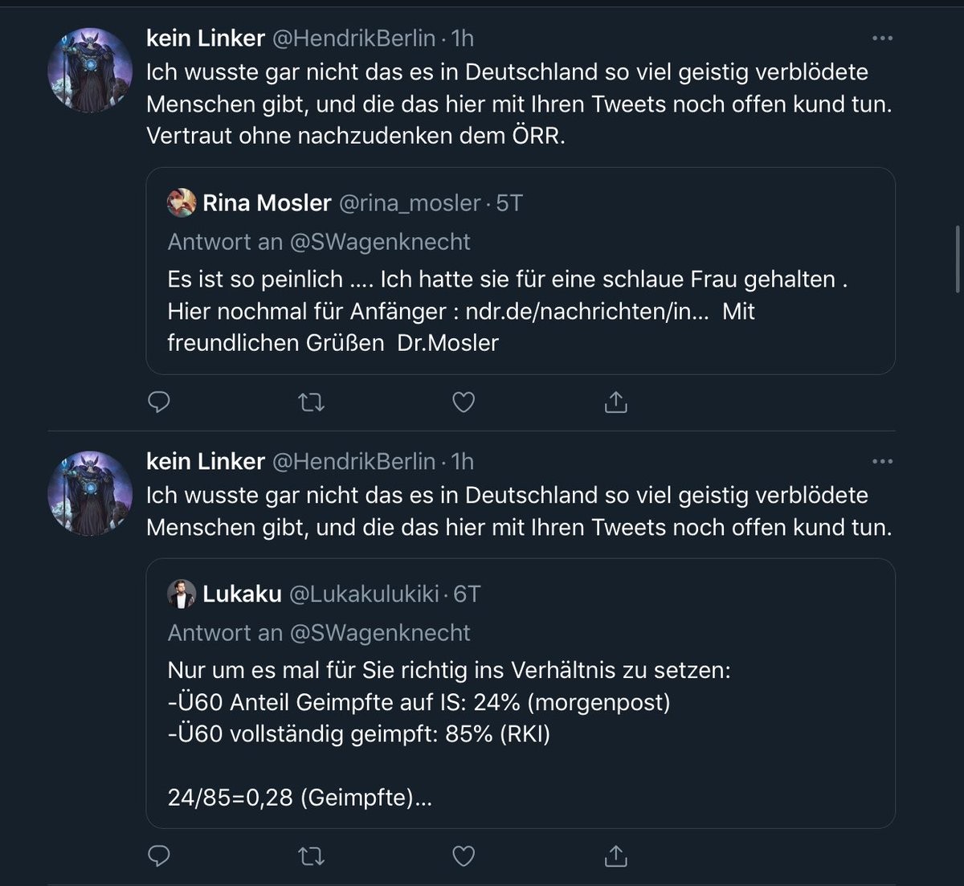
Task: Open Rina Mosler's profile name
Action: [267, 203]
